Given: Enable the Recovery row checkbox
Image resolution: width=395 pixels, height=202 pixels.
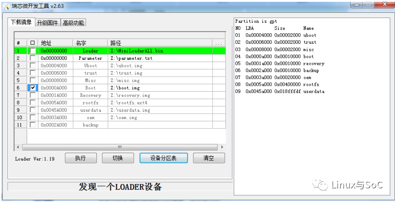Looking at the screenshot, I should [x=33, y=95].
